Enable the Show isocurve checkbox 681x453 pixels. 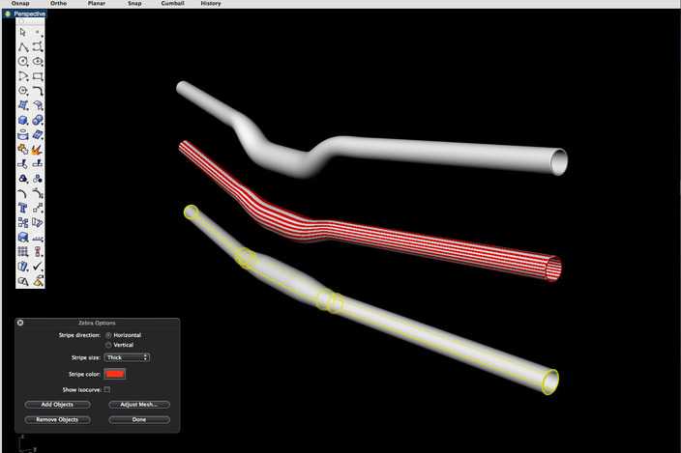(x=107, y=389)
